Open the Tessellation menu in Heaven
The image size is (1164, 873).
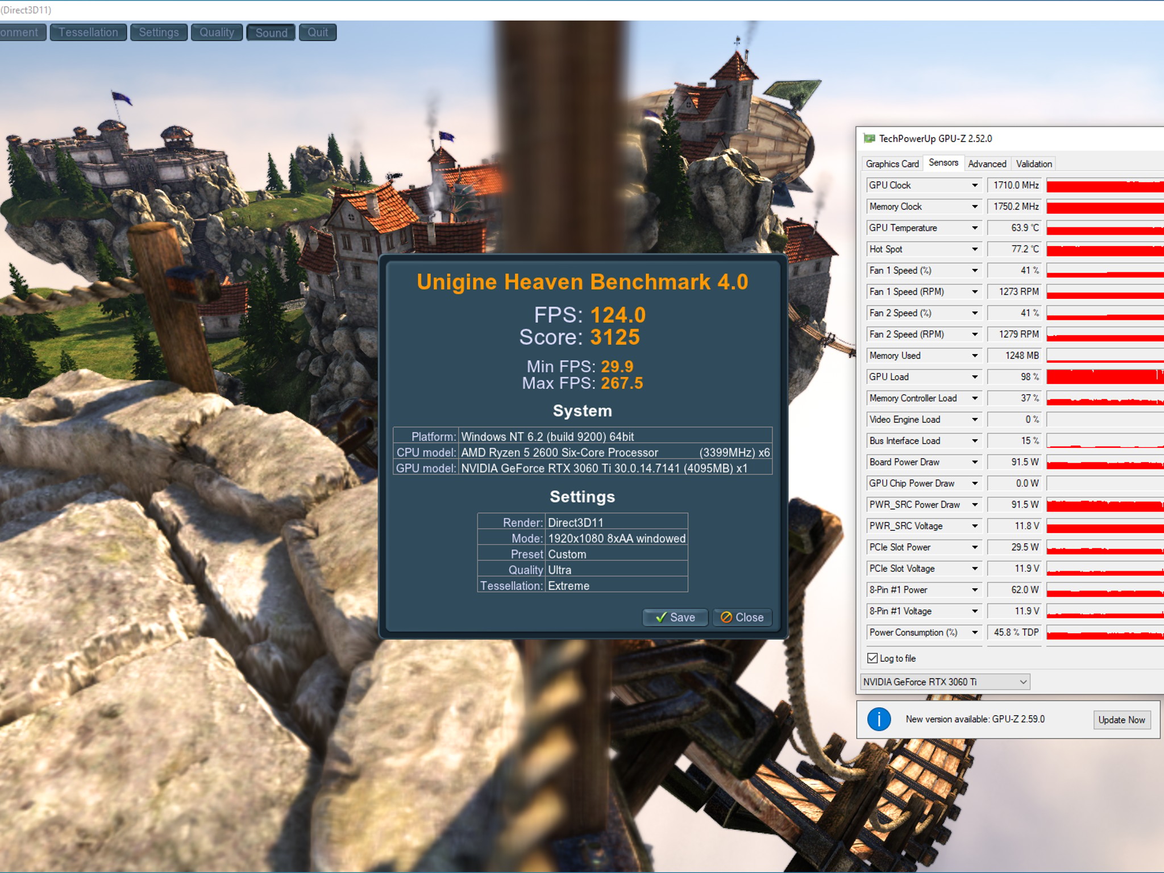pos(88,32)
